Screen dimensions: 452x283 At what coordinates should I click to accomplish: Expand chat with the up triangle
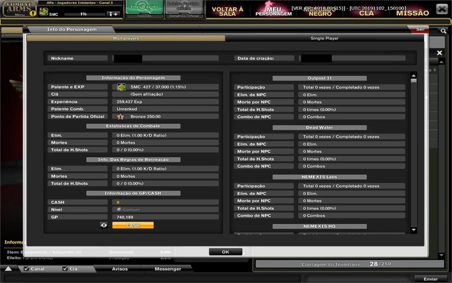[8, 268]
